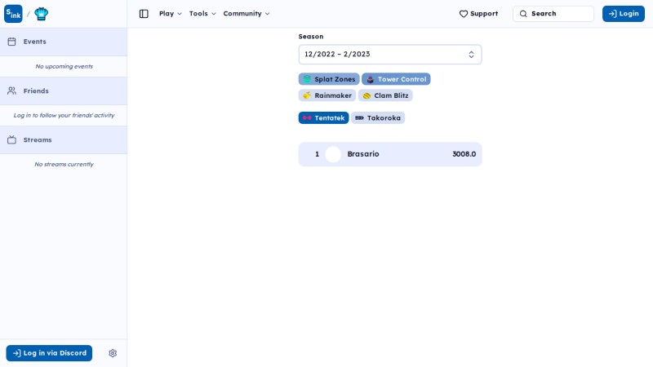653x367 pixels.
Task: Select the search magnifier icon
Action: pyautogui.click(x=523, y=14)
